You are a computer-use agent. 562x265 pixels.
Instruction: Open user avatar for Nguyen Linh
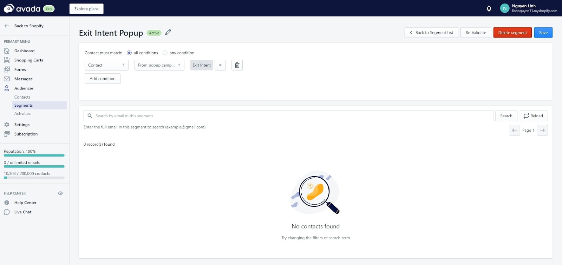[x=504, y=8]
